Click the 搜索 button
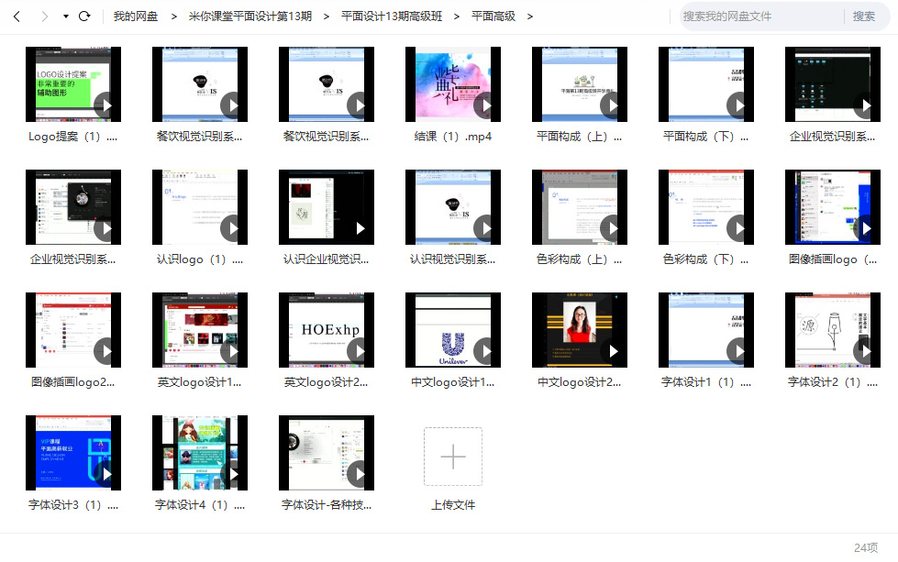Image resolution: width=898 pixels, height=562 pixels. tap(864, 17)
